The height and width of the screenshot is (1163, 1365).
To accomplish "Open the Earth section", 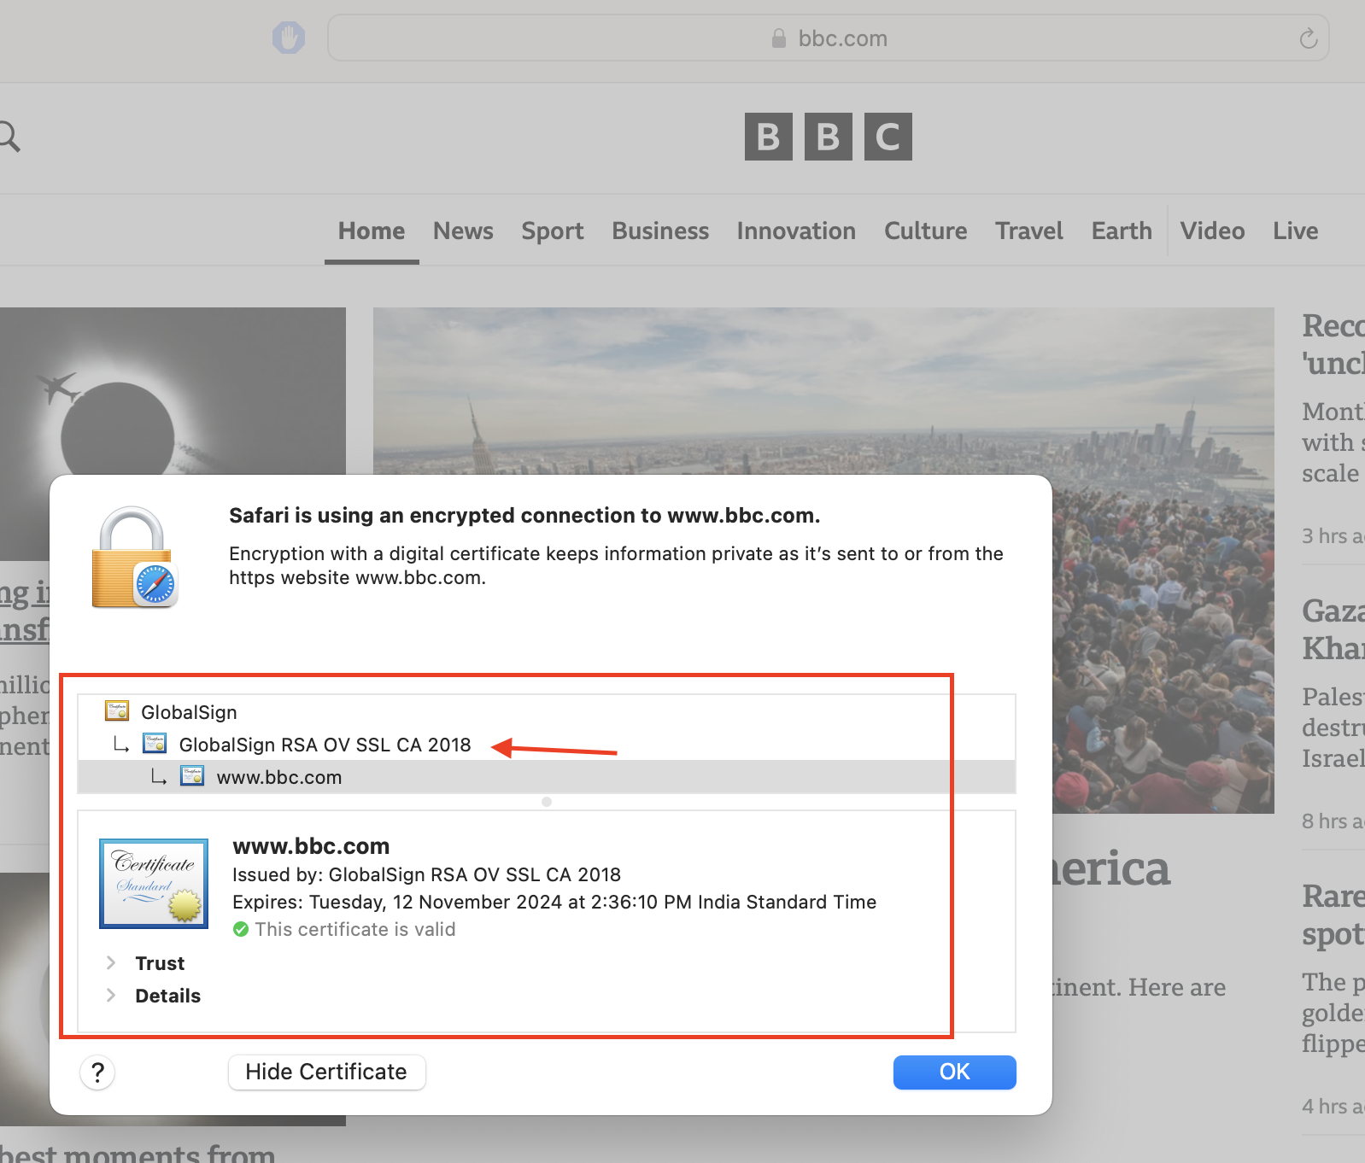I will pos(1122,231).
